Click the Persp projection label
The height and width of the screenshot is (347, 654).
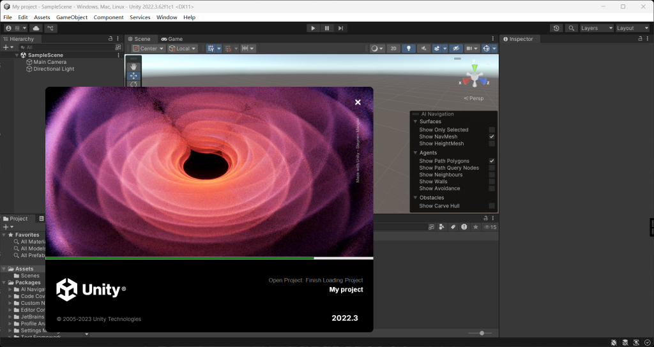(474, 98)
